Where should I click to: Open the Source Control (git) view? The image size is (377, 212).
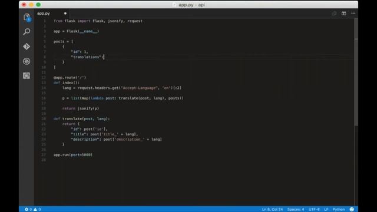tap(27, 47)
